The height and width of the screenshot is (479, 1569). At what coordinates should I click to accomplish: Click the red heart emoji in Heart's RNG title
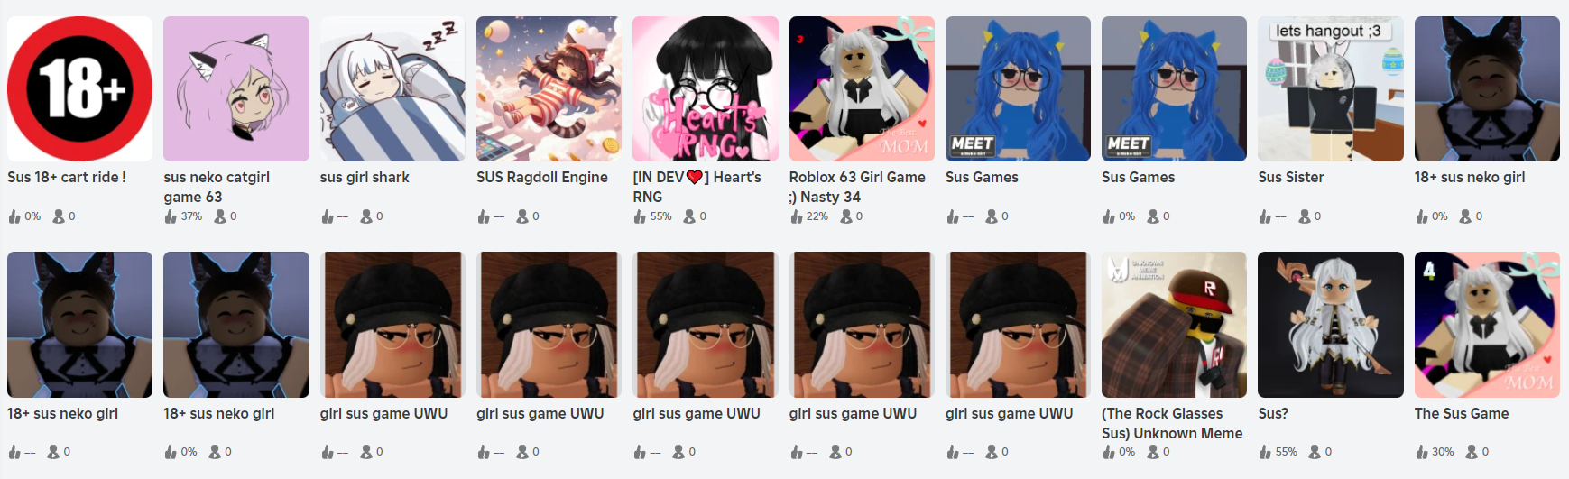point(695,178)
